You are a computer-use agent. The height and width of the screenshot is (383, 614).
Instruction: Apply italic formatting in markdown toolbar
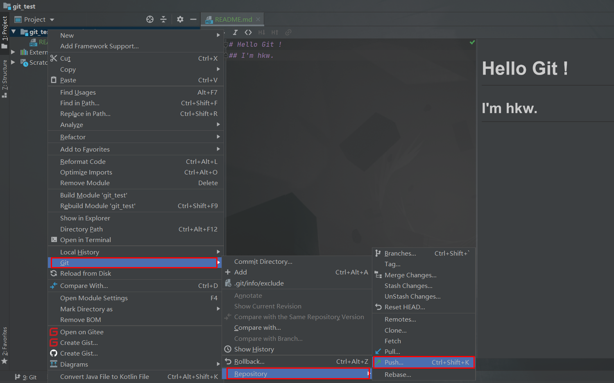coord(235,32)
